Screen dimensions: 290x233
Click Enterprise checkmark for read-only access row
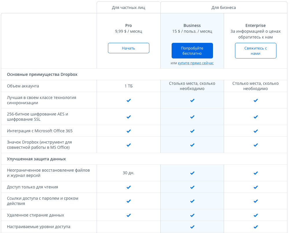256,187
